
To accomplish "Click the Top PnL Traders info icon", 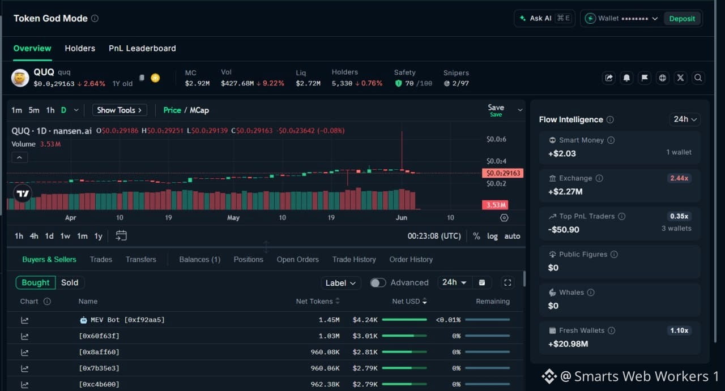I will coord(621,216).
